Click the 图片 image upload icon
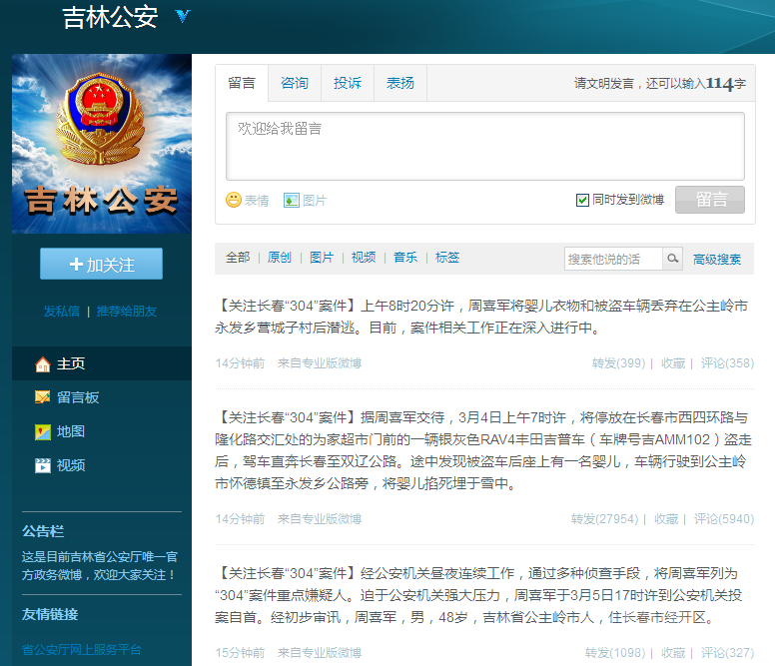 [291, 200]
